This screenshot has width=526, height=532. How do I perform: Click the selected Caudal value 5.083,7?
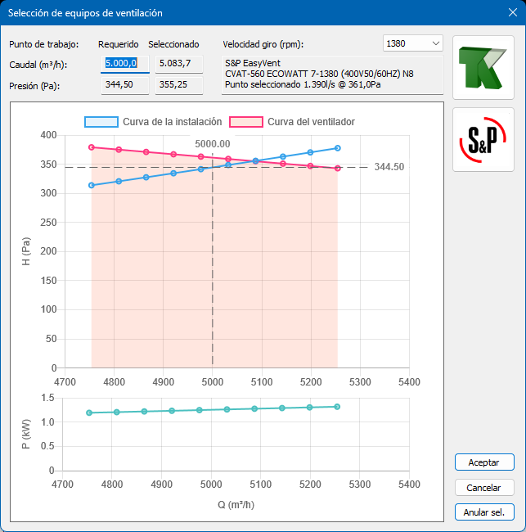coord(179,63)
